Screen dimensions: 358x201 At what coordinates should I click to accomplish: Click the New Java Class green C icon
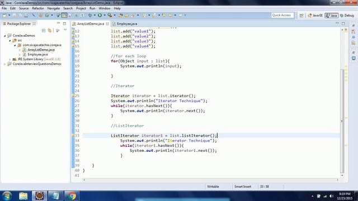click(47, 15)
